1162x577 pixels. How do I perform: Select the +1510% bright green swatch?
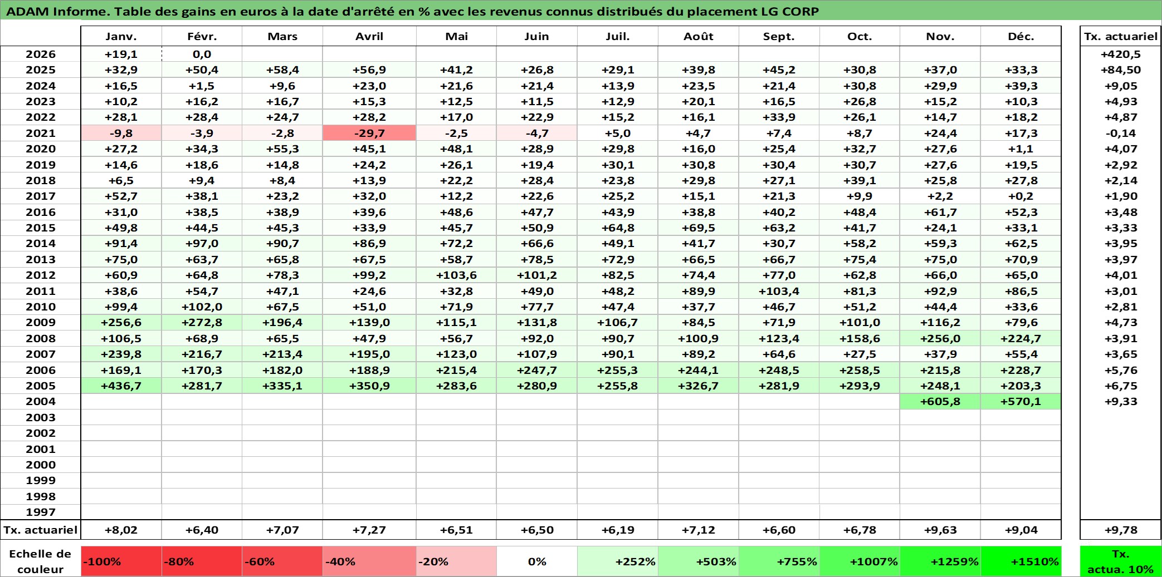tap(1021, 561)
